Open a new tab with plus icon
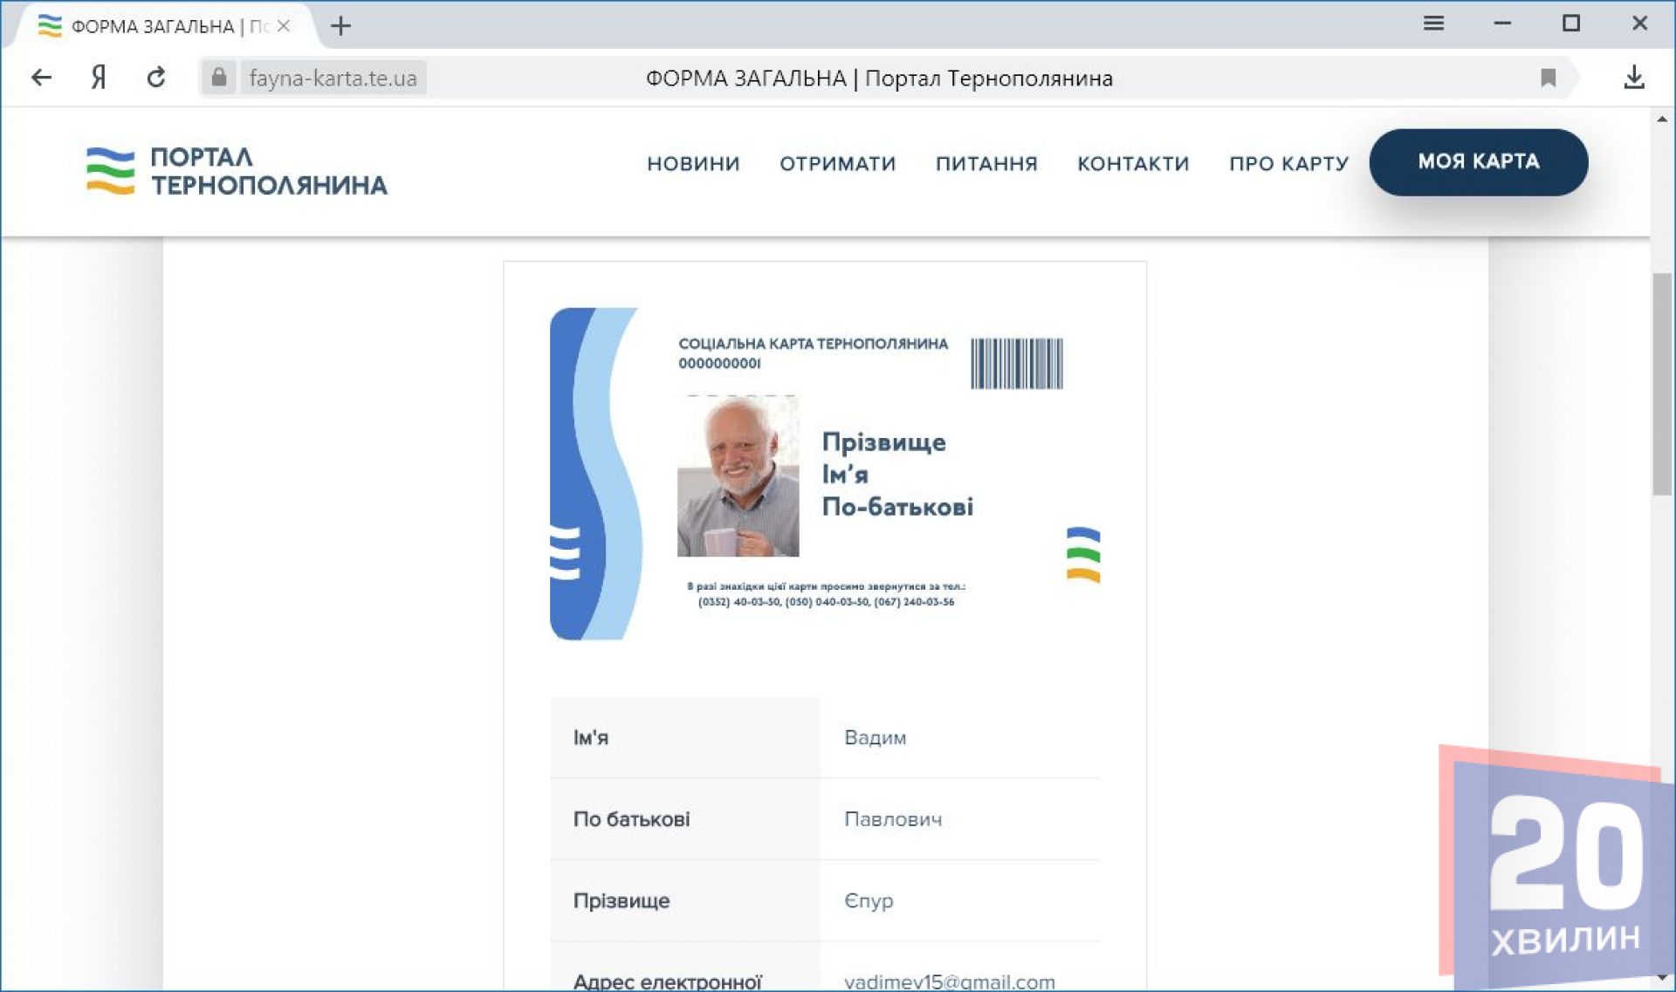 click(x=340, y=26)
